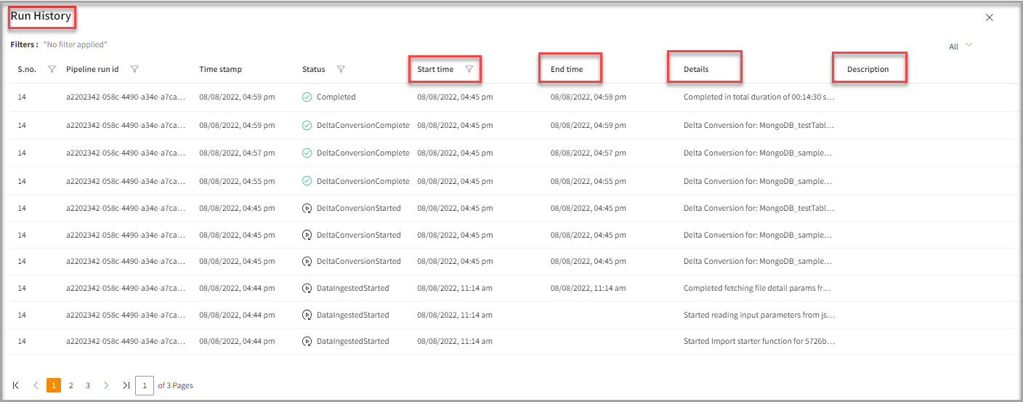The width and height of the screenshot is (1023, 402).
Task: Go to the first page arrow
Action: click(16, 385)
